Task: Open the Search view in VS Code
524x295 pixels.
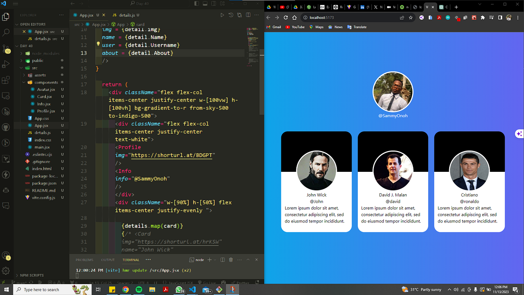Action: (6, 32)
